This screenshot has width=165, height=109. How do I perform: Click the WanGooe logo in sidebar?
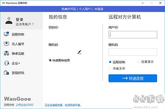click(x=18, y=99)
